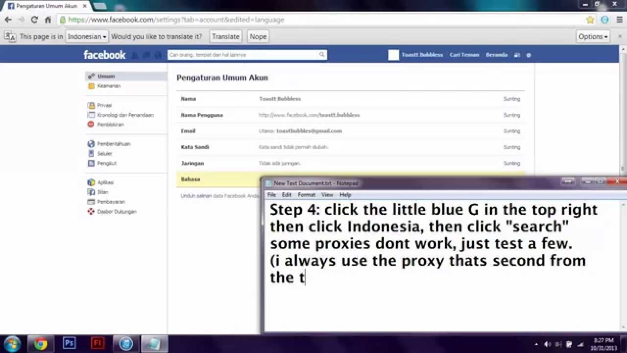Select Umum in settings sidebar

[x=126, y=76]
